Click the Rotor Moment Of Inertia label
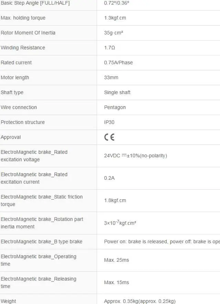 (x=28, y=33)
